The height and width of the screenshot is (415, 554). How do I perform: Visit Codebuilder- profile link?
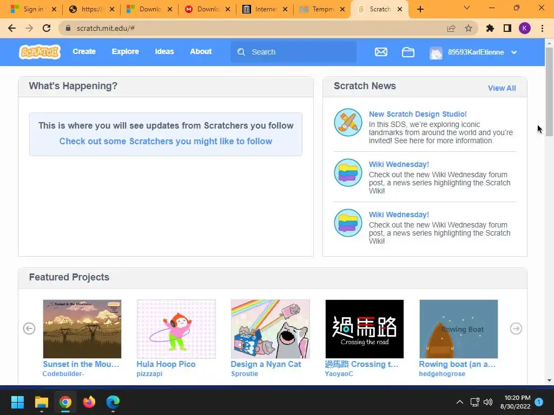[x=63, y=374]
